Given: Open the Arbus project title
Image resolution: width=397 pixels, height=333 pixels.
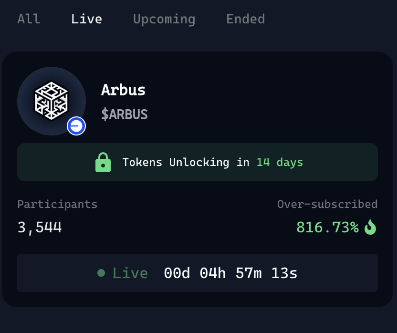Looking at the screenshot, I should [x=123, y=90].
